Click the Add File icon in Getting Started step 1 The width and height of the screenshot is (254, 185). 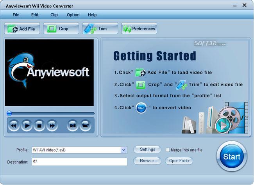(140, 72)
